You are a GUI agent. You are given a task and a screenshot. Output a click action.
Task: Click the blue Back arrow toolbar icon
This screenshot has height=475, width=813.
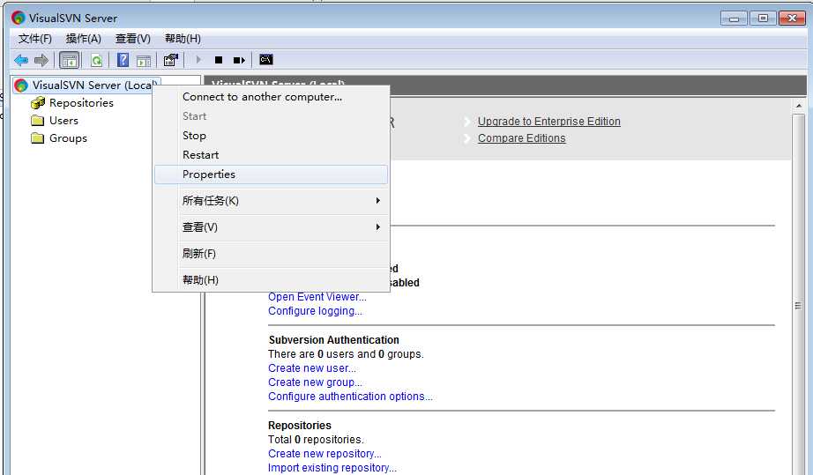21,60
